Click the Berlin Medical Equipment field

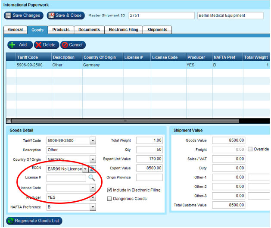(230, 16)
